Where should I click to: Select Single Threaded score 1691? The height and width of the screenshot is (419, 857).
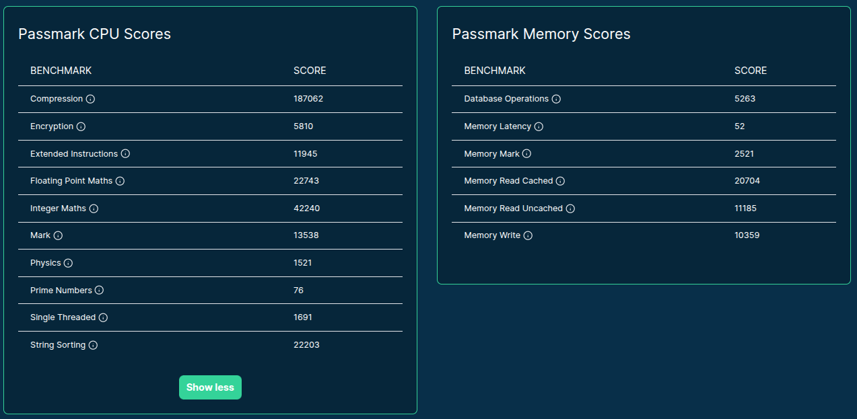(303, 317)
